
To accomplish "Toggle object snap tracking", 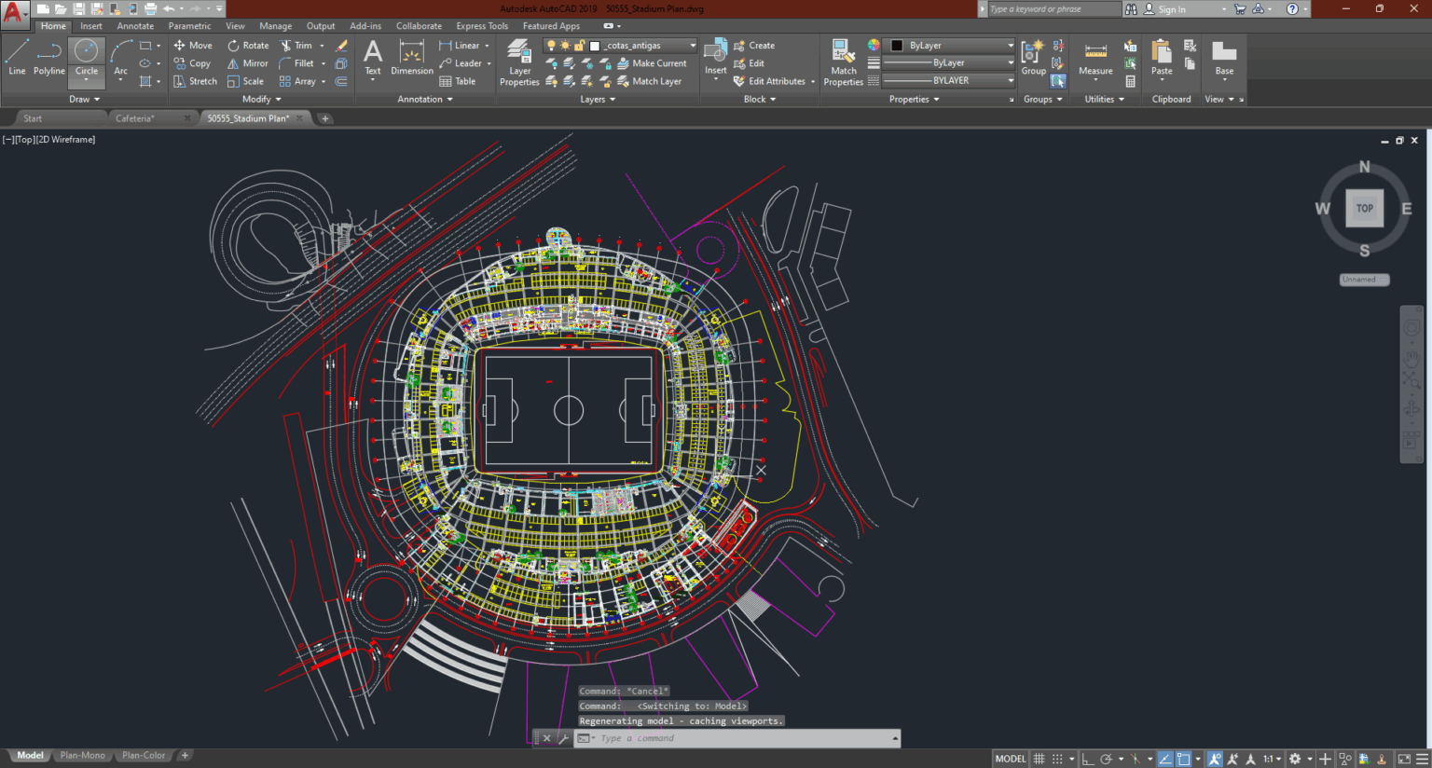I will click(x=1164, y=758).
